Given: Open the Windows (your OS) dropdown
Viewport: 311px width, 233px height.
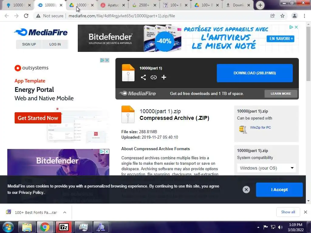Looking at the screenshot, I should coord(266,168).
